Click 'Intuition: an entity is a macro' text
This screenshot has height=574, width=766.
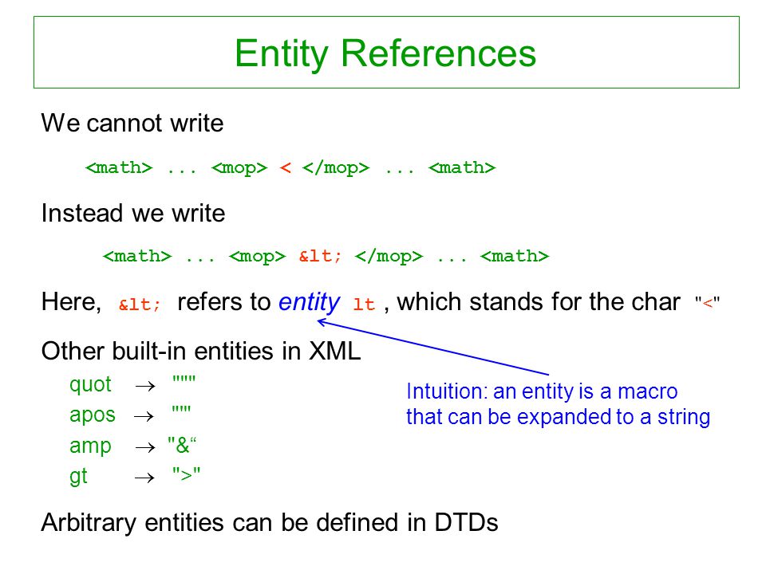(542, 391)
